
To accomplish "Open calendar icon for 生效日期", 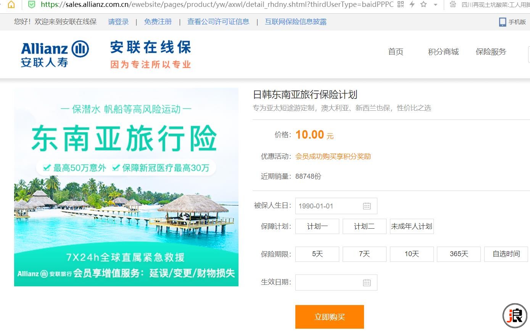I will point(367,283).
